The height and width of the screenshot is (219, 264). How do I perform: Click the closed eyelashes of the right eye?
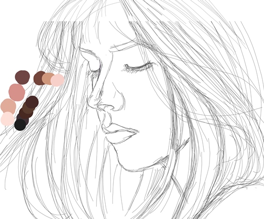click(138, 67)
